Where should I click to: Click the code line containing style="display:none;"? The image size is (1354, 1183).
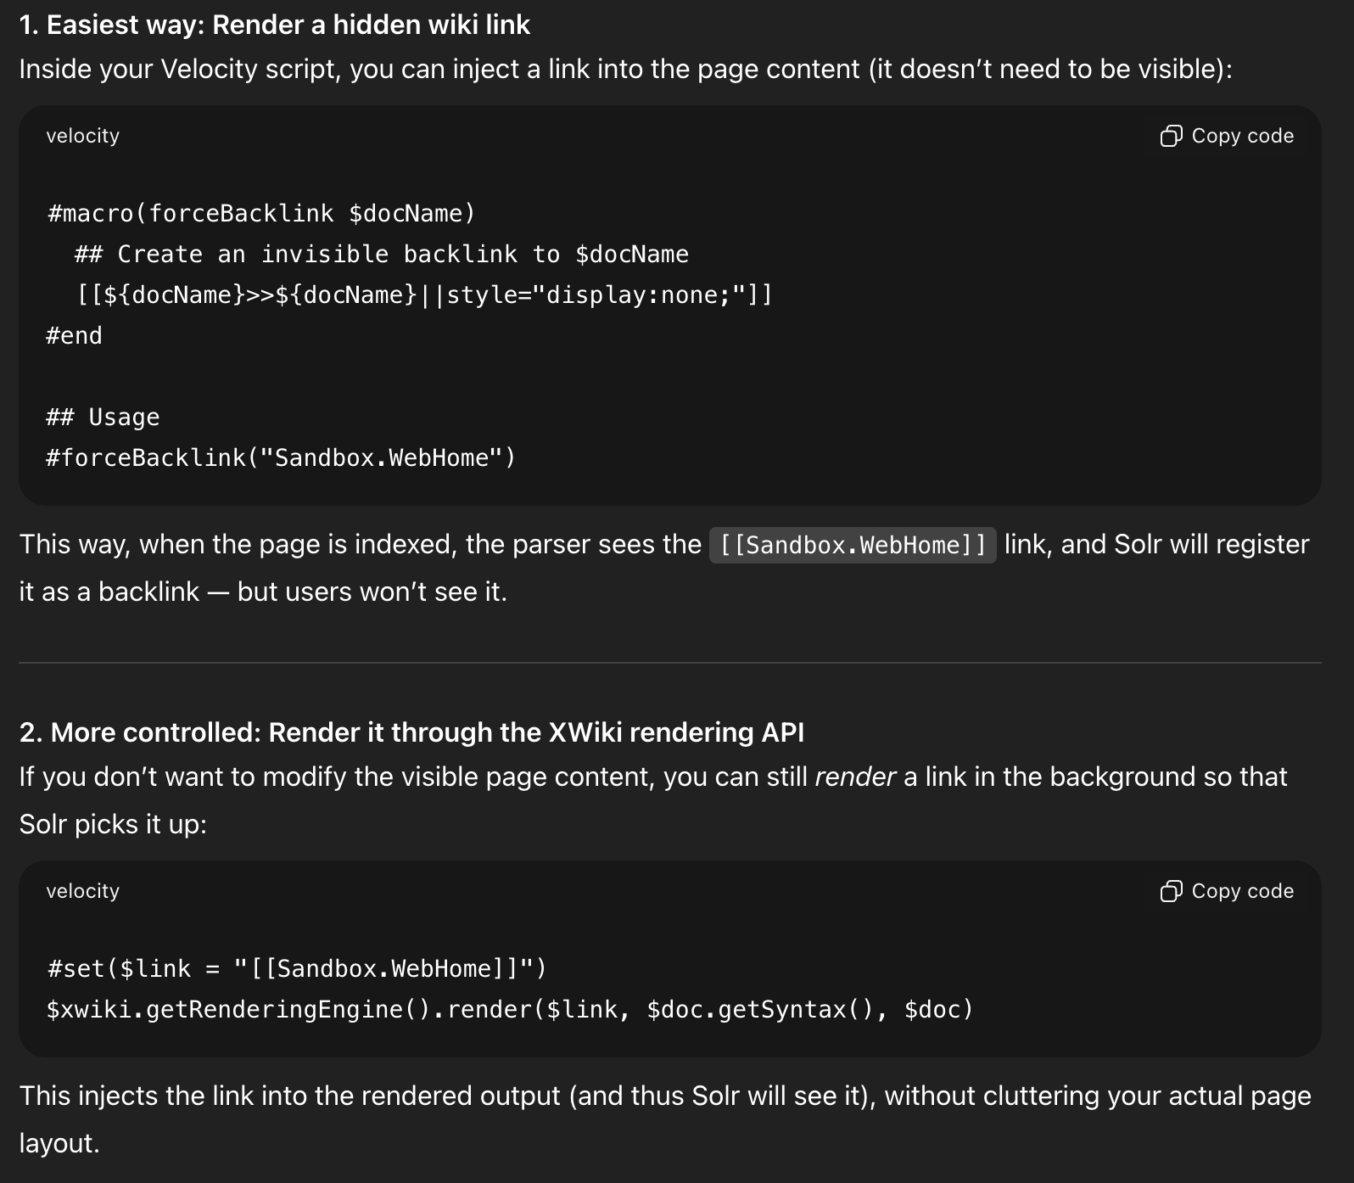(424, 294)
